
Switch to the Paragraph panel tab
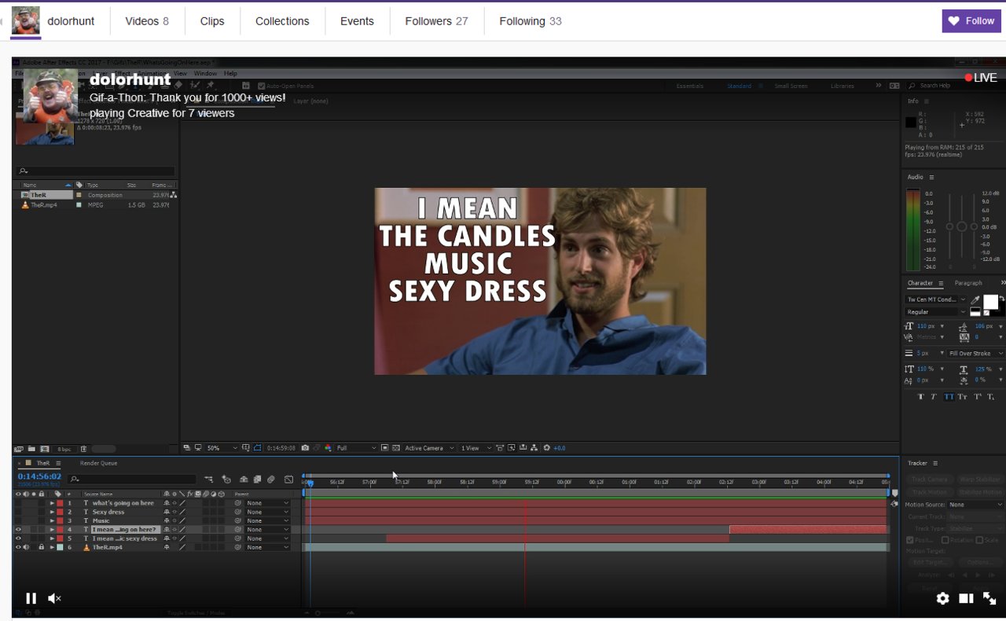[968, 283]
